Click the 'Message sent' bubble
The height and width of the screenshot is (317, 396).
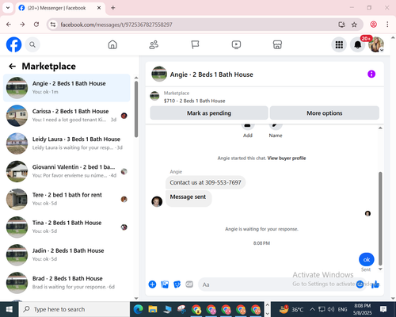point(188,198)
